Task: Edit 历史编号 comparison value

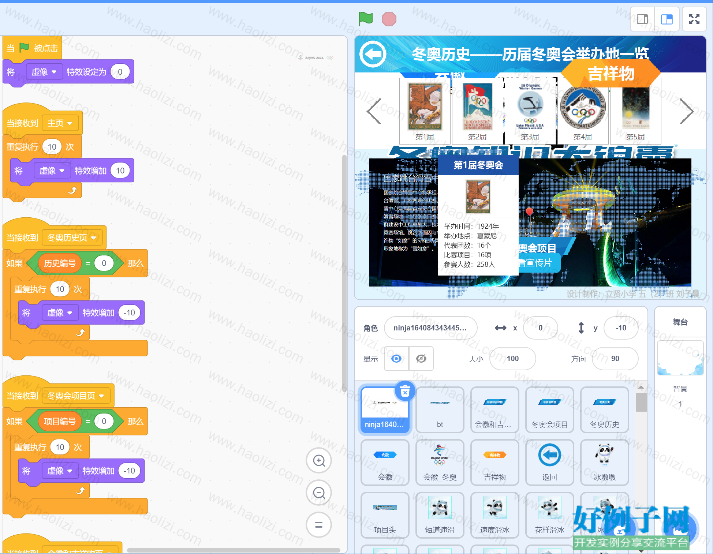Action: pos(104,263)
